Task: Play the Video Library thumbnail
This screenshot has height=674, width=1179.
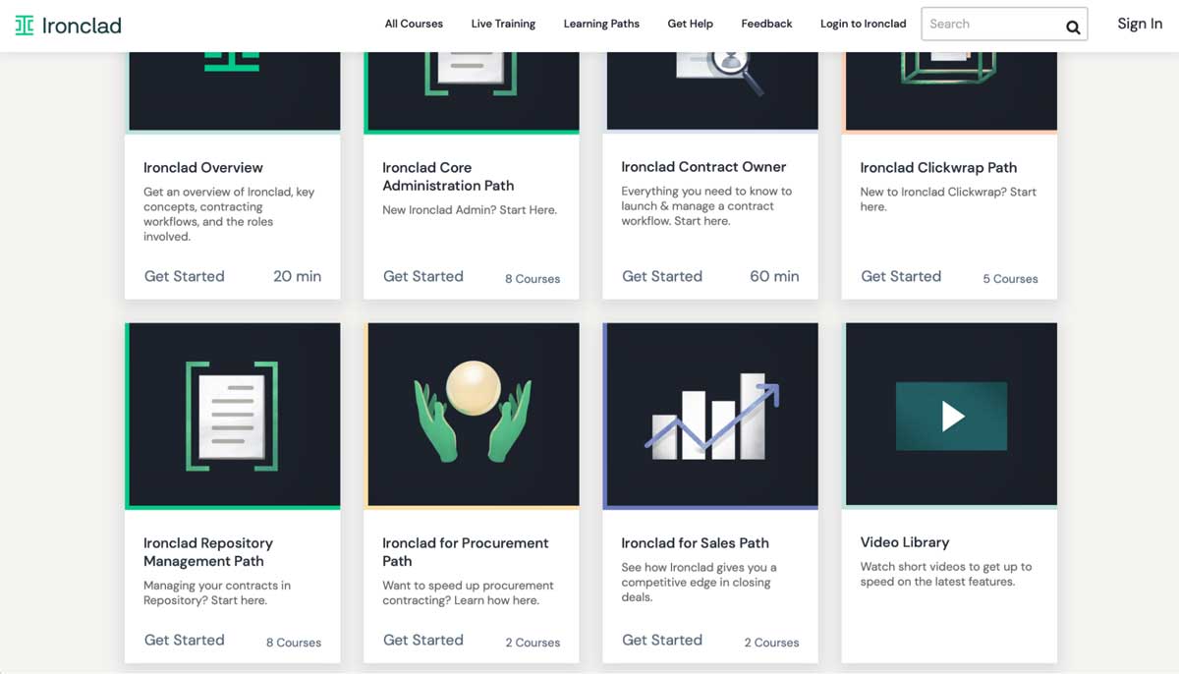Action: [x=951, y=416]
